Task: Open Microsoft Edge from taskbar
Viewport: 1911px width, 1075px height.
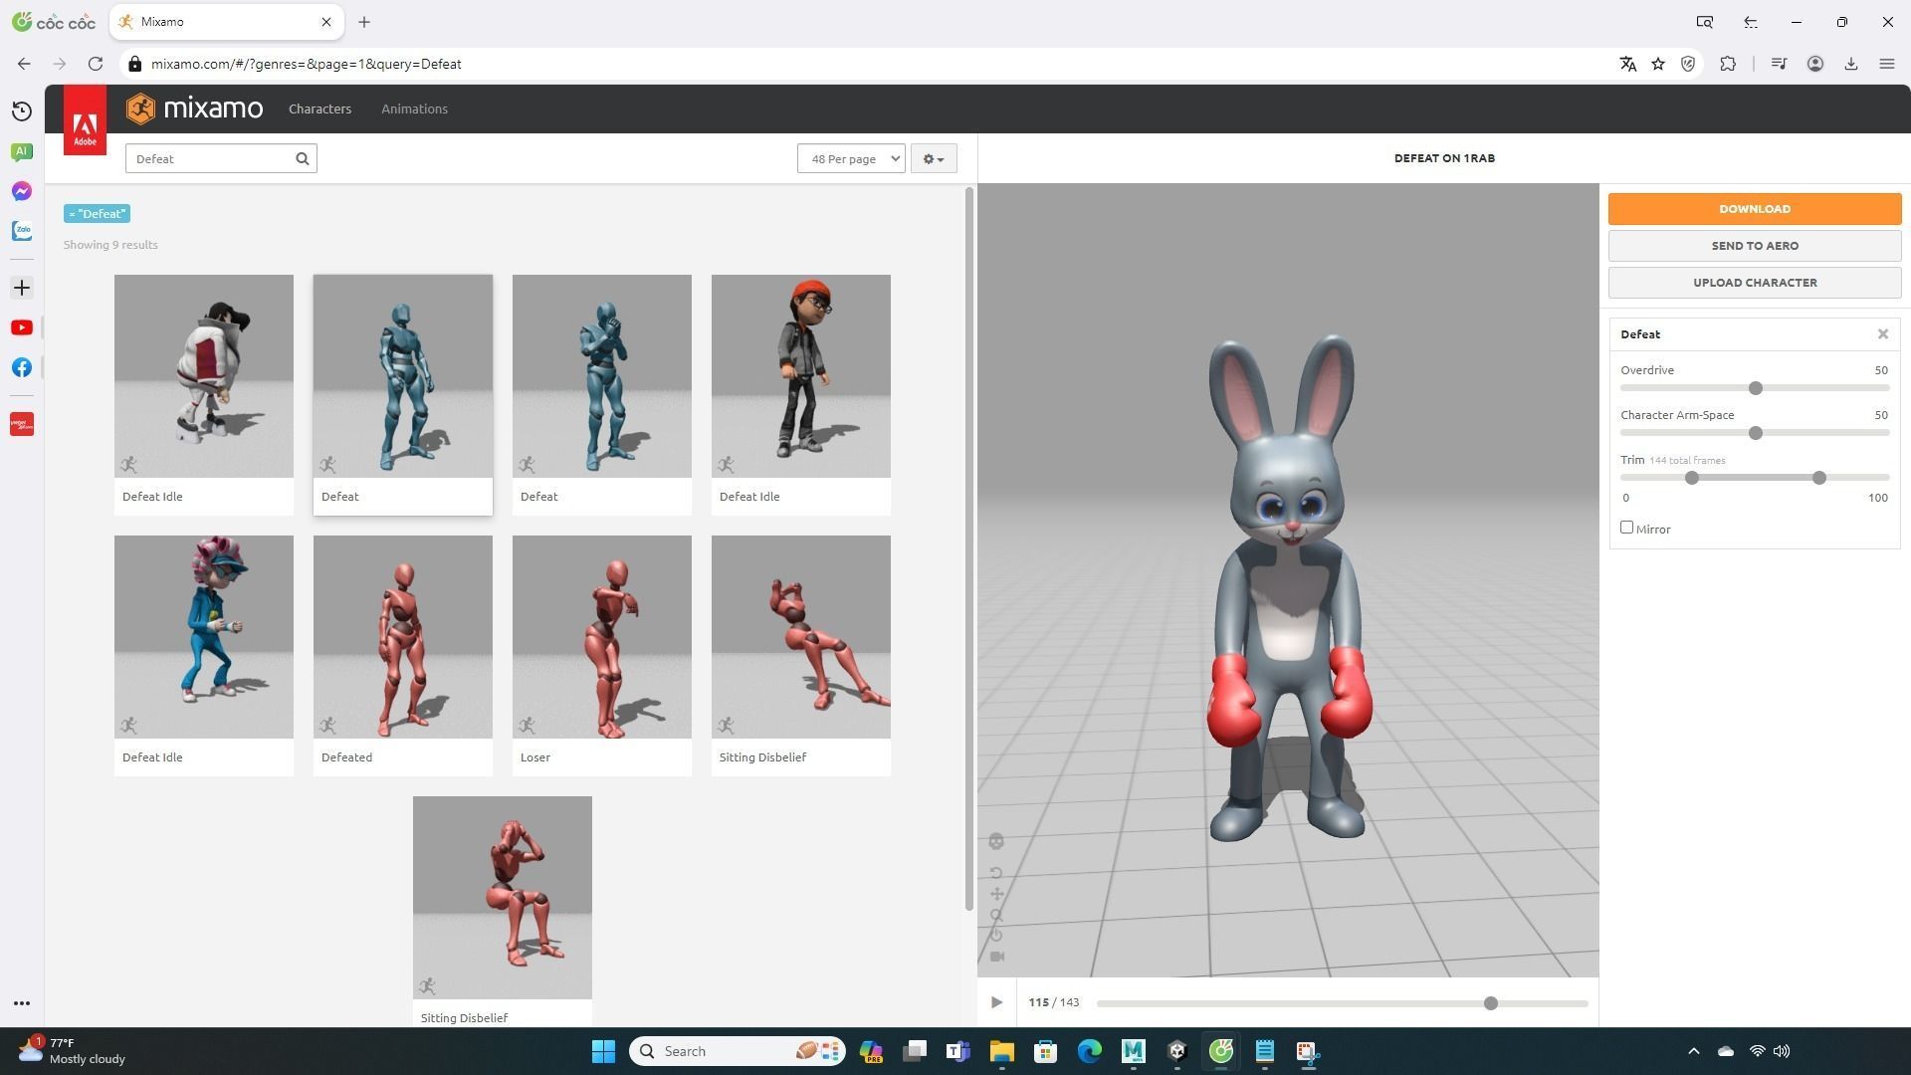Action: click(1089, 1051)
